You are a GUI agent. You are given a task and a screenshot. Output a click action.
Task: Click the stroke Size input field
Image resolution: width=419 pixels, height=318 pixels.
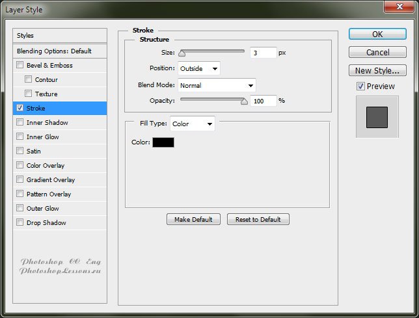point(263,53)
